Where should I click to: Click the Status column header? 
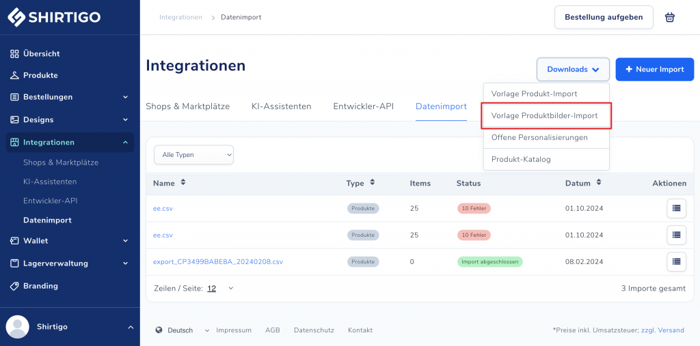tap(469, 184)
